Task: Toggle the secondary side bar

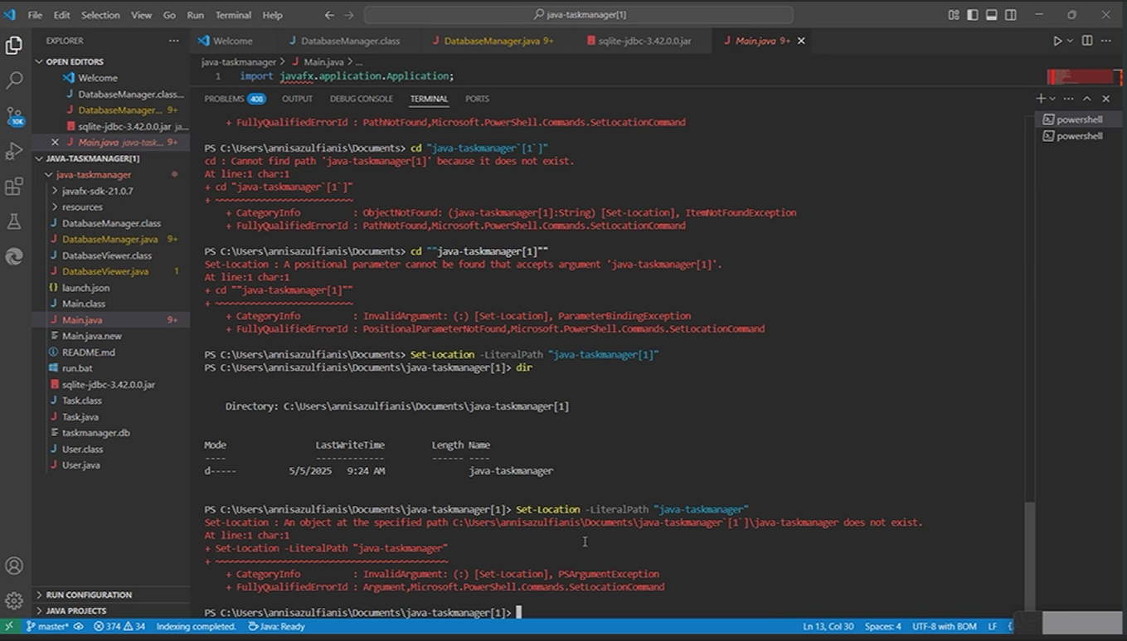Action: (1011, 15)
